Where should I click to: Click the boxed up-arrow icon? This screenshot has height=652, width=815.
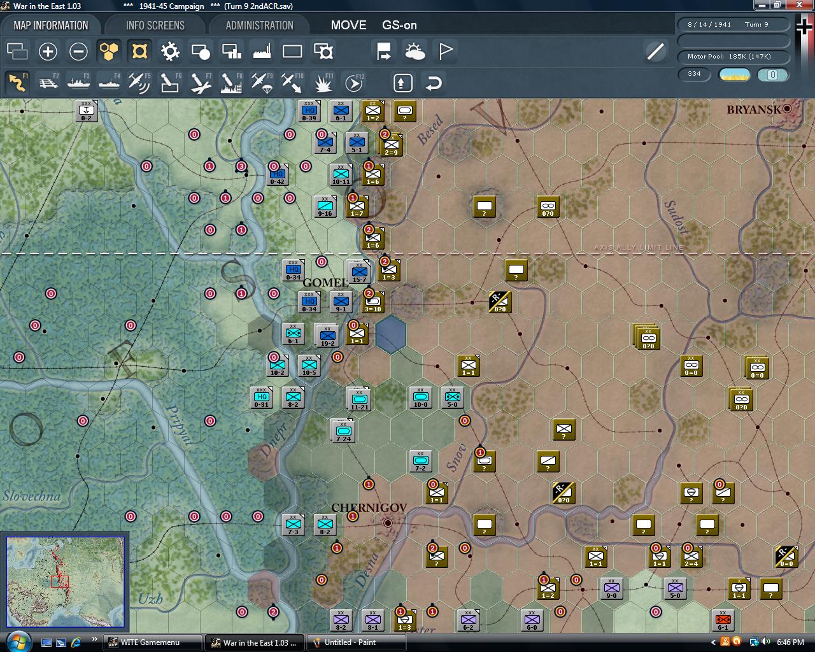(x=402, y=82)
